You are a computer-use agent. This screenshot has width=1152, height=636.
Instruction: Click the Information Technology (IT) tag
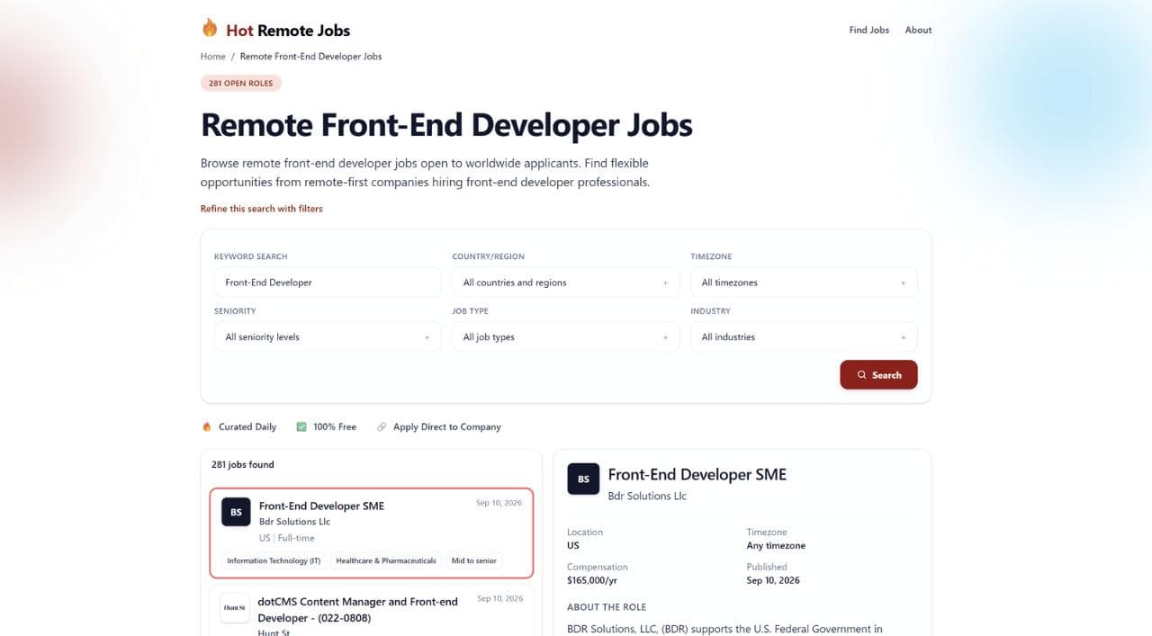tap(274, 560)
